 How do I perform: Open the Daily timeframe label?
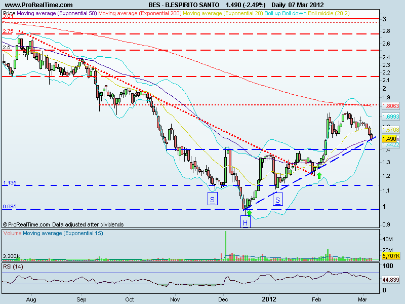pos(278,5)
